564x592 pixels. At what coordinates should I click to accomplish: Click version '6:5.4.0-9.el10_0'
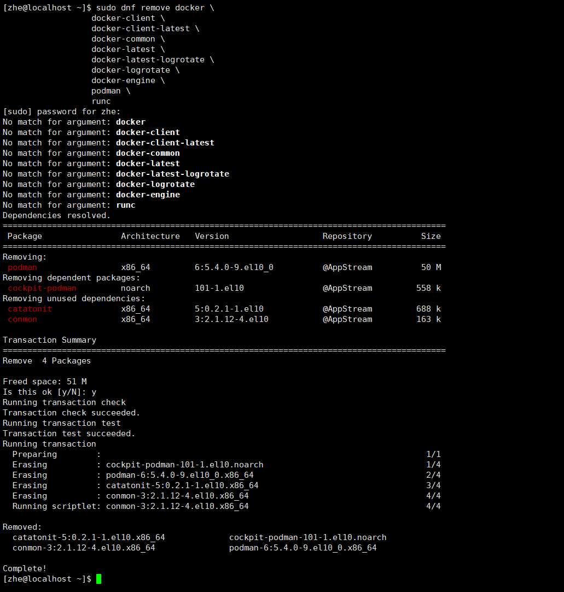pos(234,267)
